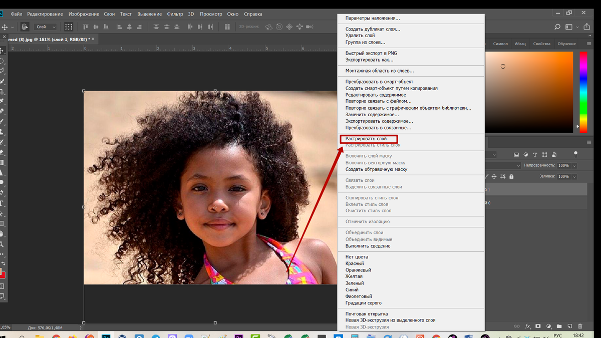Open the Изображение menu
The width and height of the screenshot is (601, 338).
(x=83, y=14)
